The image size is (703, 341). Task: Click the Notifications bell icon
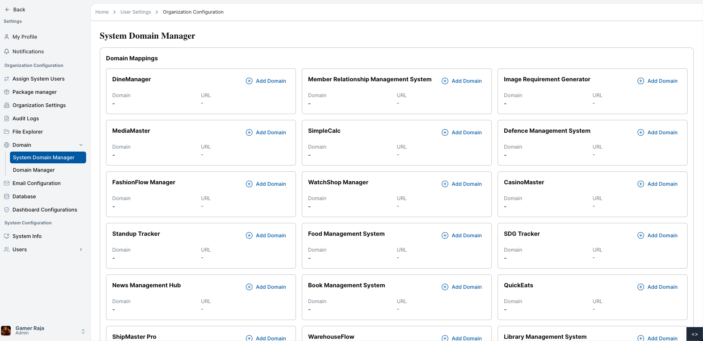[x=7, y=51]
